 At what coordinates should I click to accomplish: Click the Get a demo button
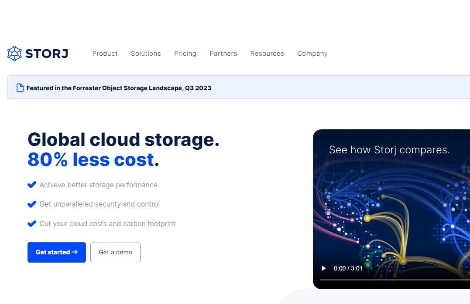(x=115, y=252)
